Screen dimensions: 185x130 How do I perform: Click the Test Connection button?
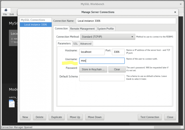click(x=150, y=117)
